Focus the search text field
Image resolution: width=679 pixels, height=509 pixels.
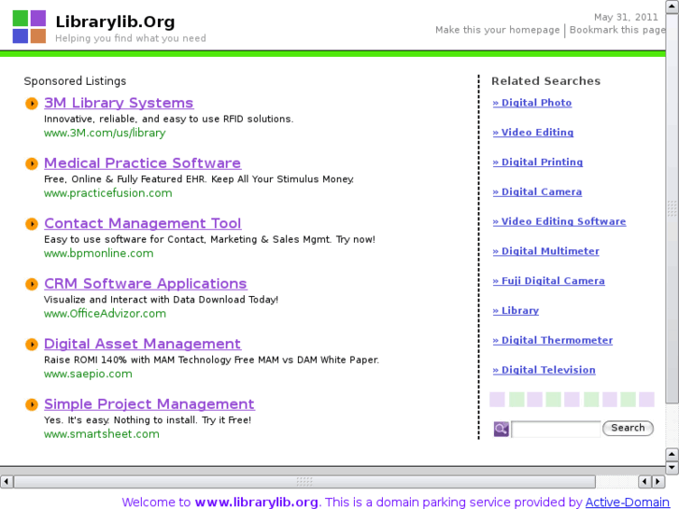(556, 429)
